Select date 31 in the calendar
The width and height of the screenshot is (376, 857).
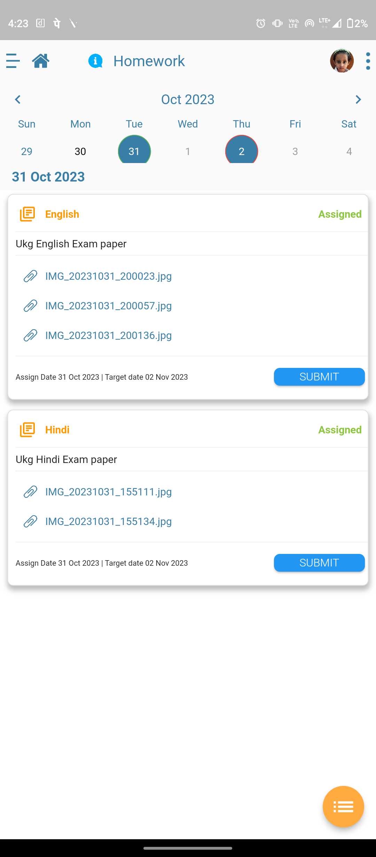[x=134, y=150]
